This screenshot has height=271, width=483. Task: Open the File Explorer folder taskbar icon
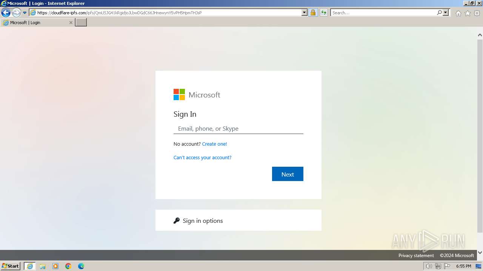tap(43, 266)
